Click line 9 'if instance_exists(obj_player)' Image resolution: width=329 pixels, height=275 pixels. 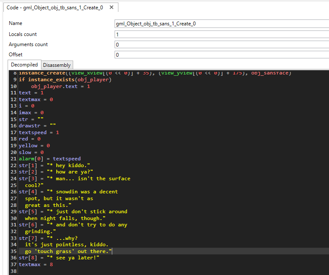[65, 80]
